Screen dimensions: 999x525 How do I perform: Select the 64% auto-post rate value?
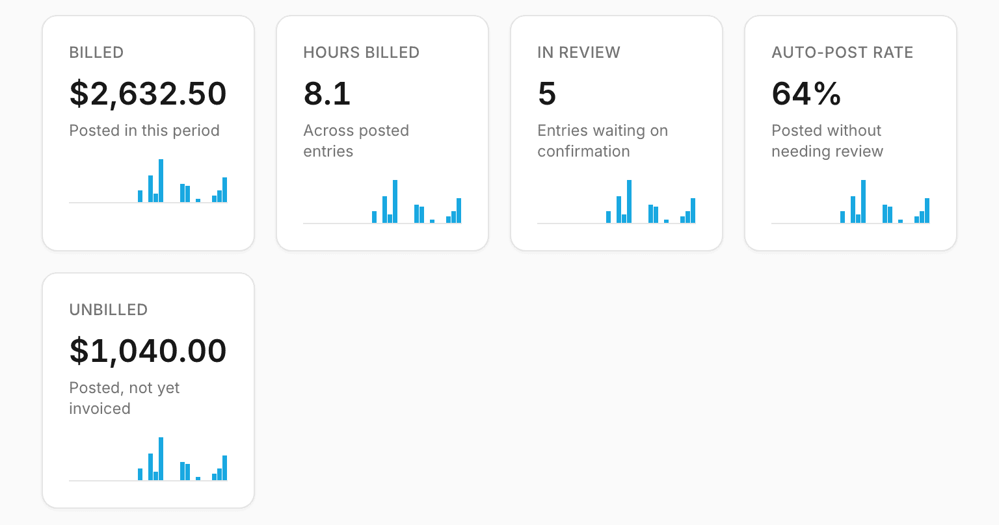click(x=806, y=94)
